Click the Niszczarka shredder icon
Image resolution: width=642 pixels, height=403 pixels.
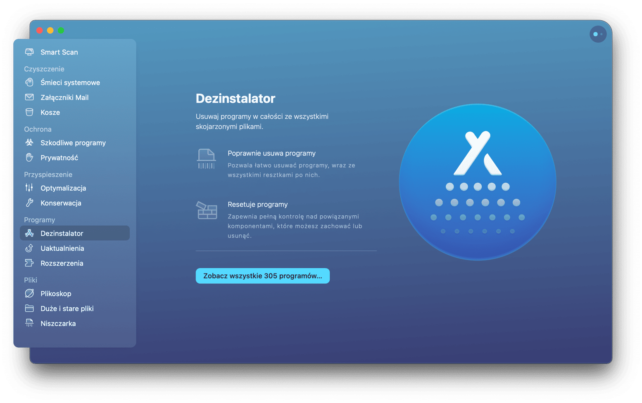point(29,323)
